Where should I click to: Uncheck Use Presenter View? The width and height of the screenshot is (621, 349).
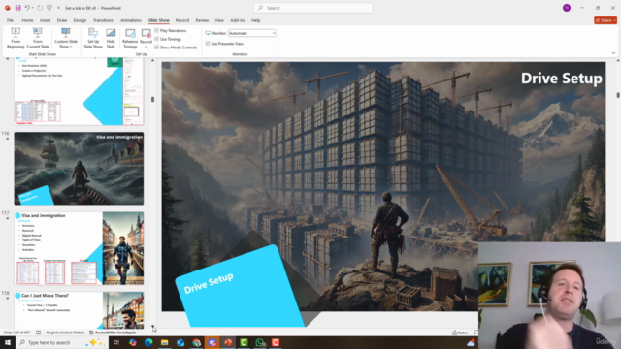point(208,43)
